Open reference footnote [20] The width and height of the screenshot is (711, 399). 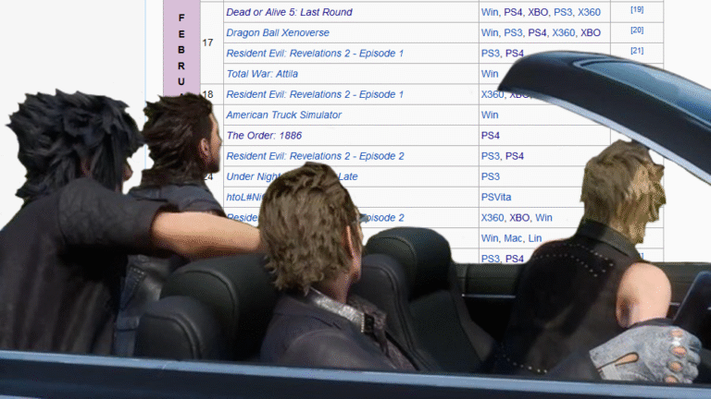pyautogui.click(x=637, y=30)
